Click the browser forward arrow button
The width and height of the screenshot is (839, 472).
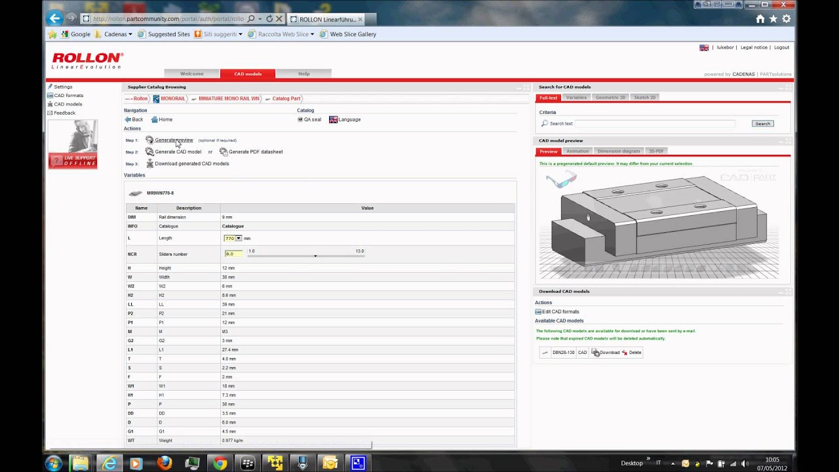[71, 18]
